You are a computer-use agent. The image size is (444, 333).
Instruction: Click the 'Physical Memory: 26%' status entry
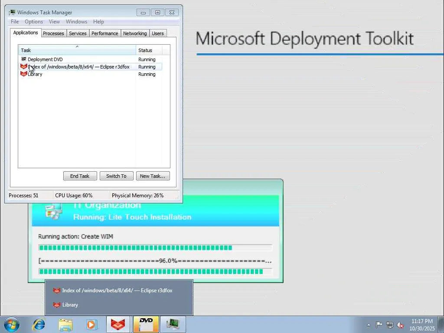point(137,196)
